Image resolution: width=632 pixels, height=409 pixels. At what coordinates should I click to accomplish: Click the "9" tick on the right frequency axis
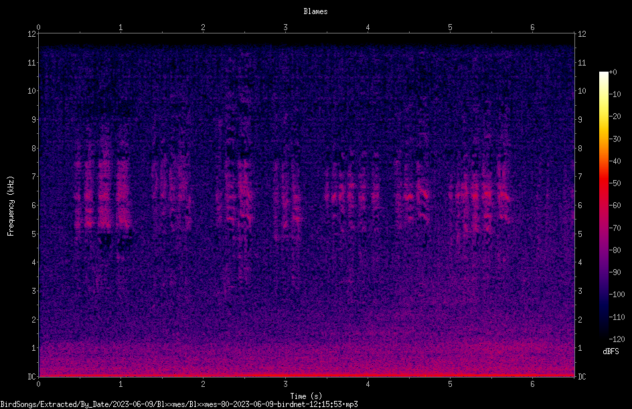[x=580, y=120]
